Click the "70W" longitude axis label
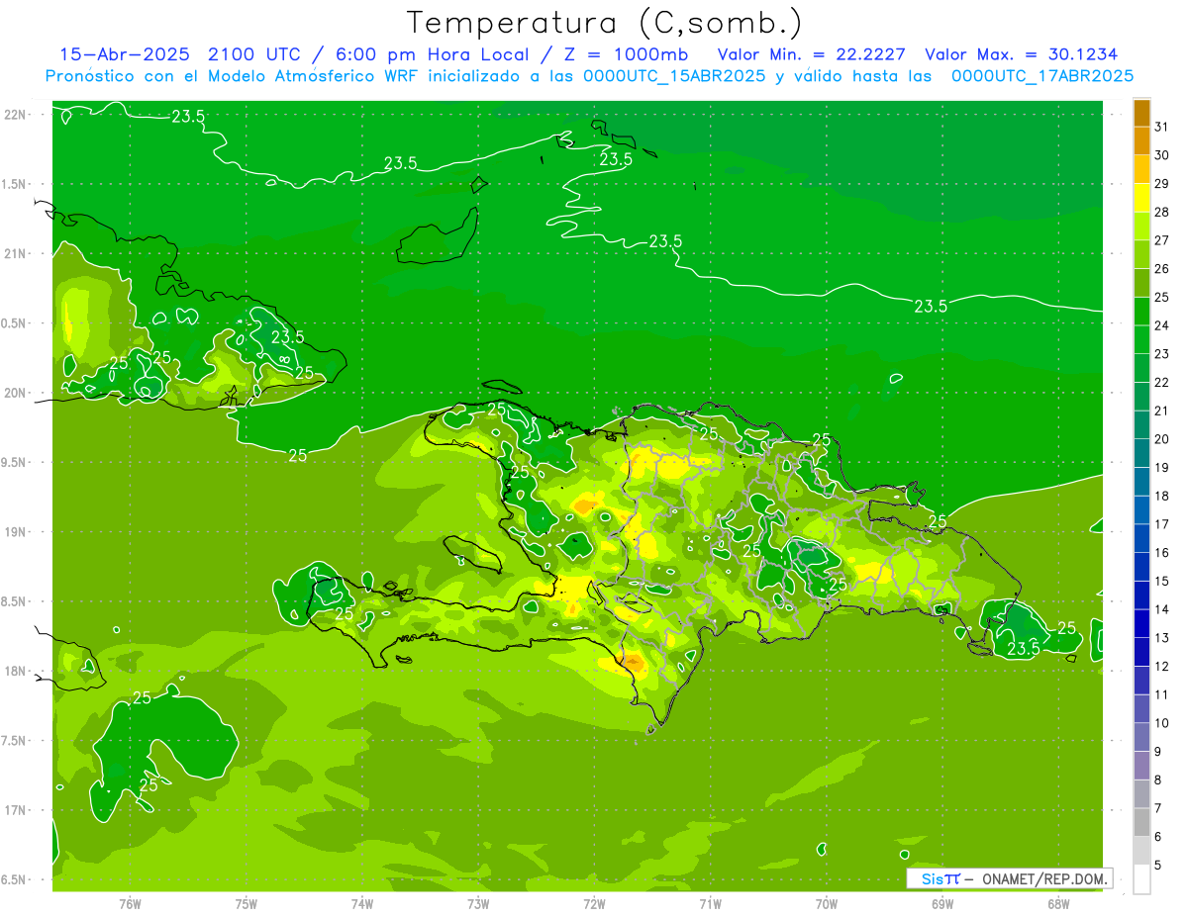This screenshot has width=1188, height=917. point(827,904)
